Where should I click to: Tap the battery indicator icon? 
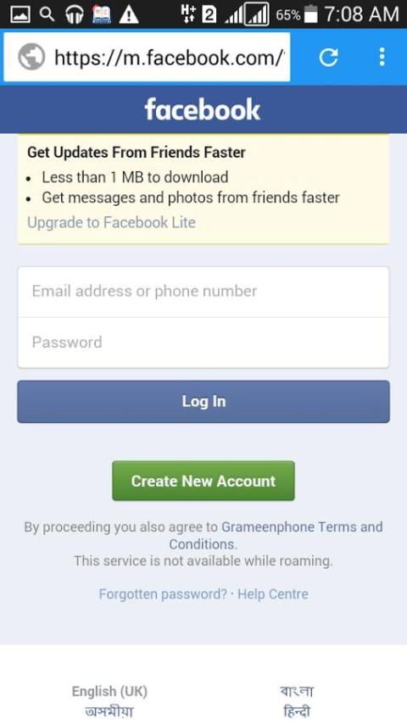(311, 14)
